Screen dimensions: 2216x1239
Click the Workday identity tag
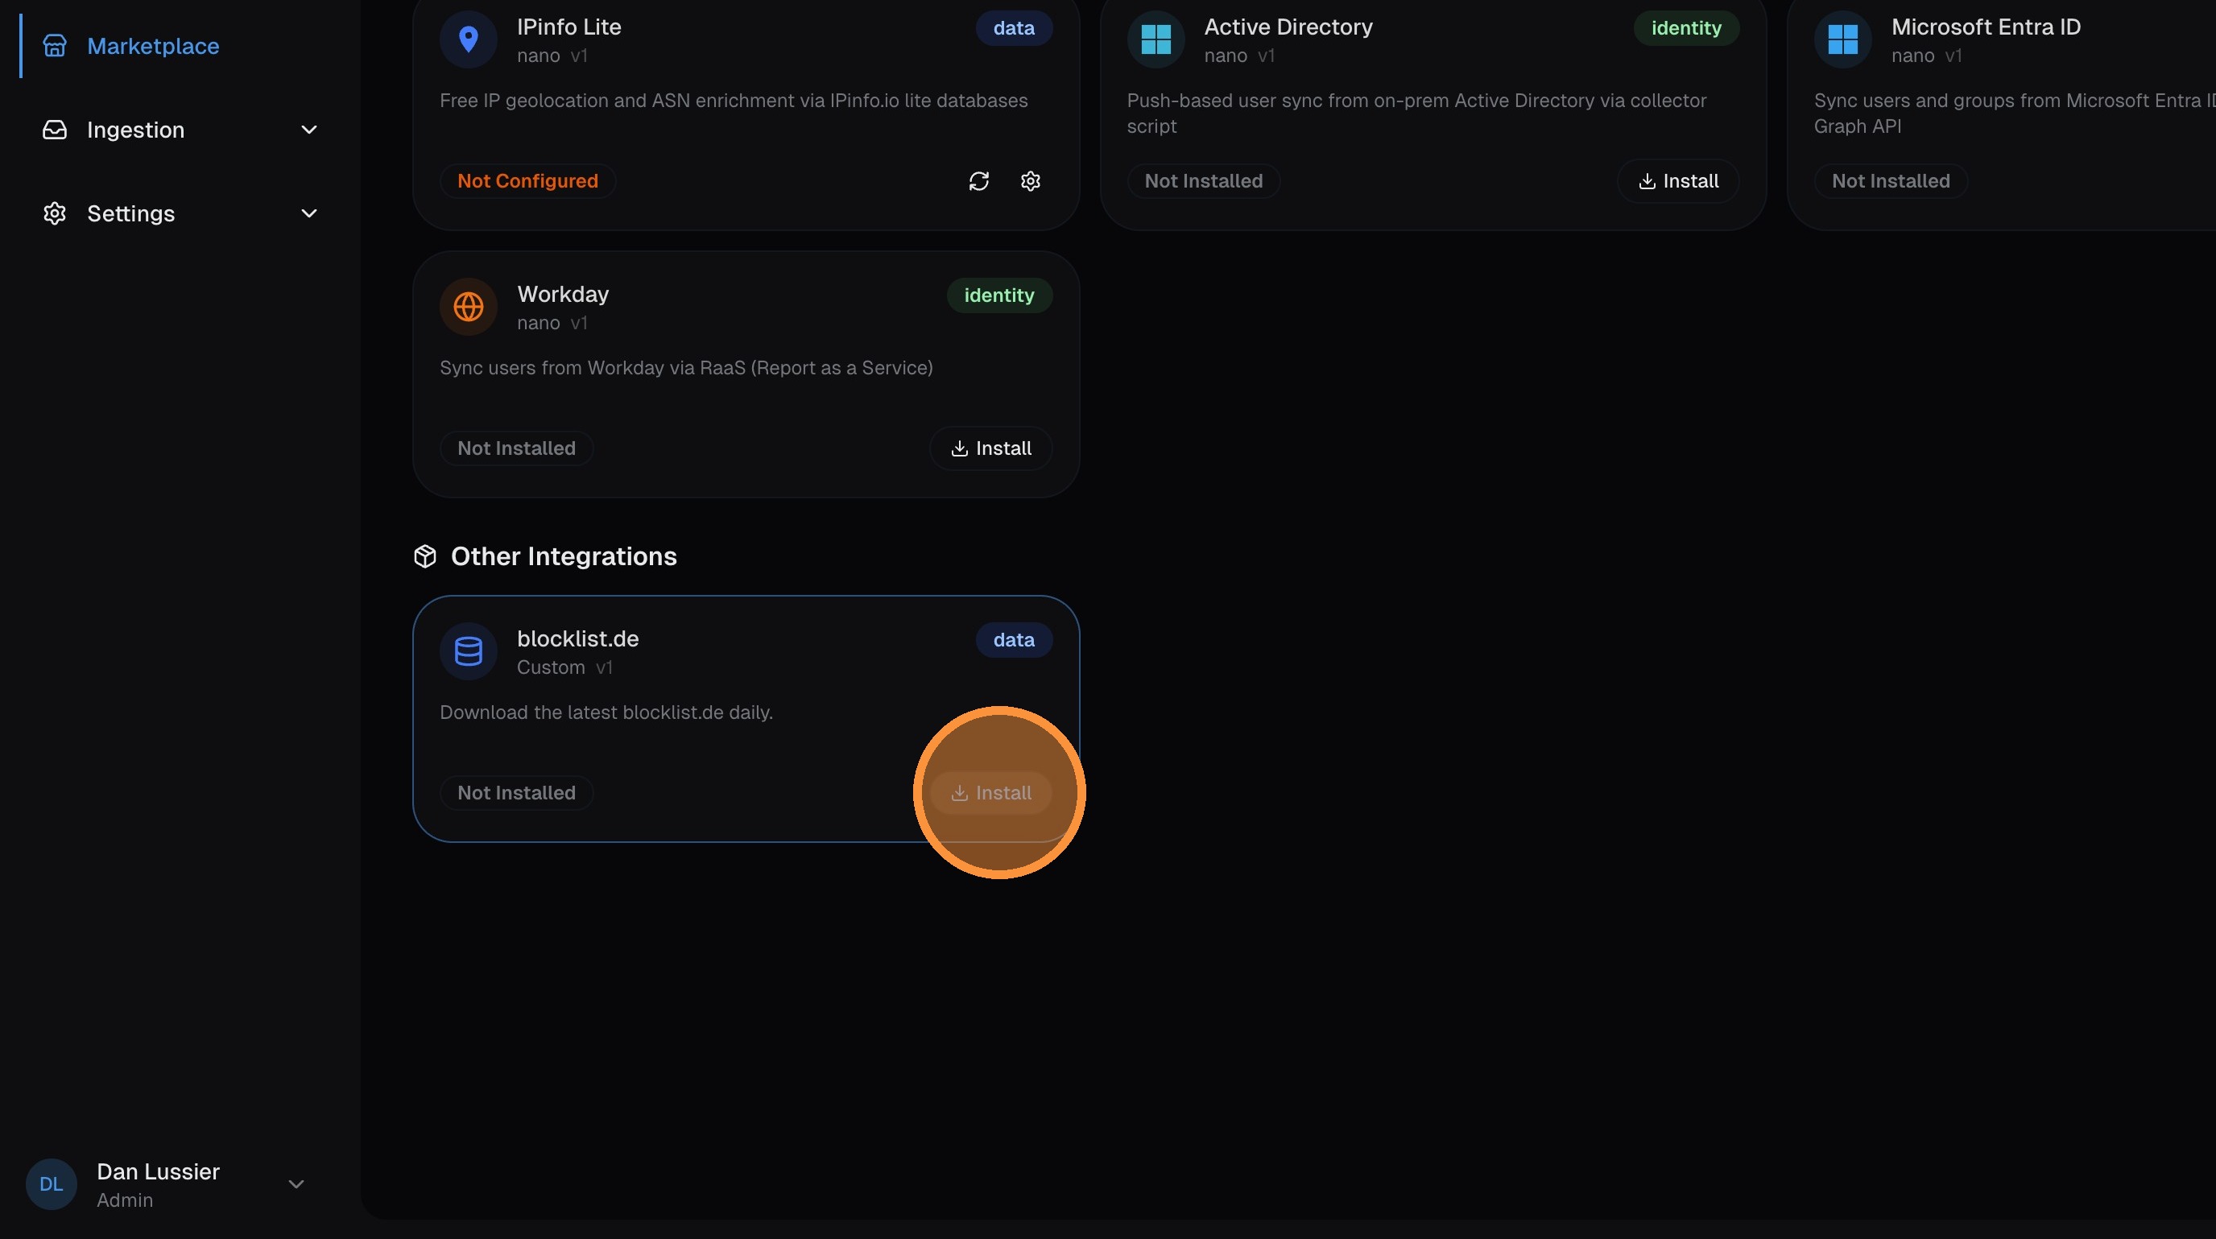998,295
